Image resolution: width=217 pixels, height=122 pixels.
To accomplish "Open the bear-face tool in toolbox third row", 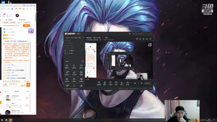I will [67, 80].
